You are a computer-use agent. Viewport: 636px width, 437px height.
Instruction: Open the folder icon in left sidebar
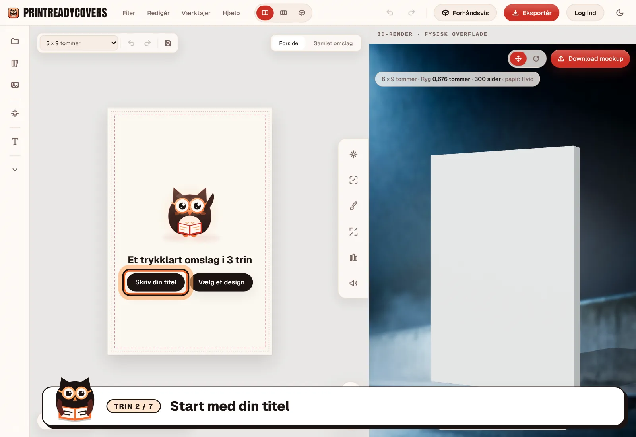[15, 41]
